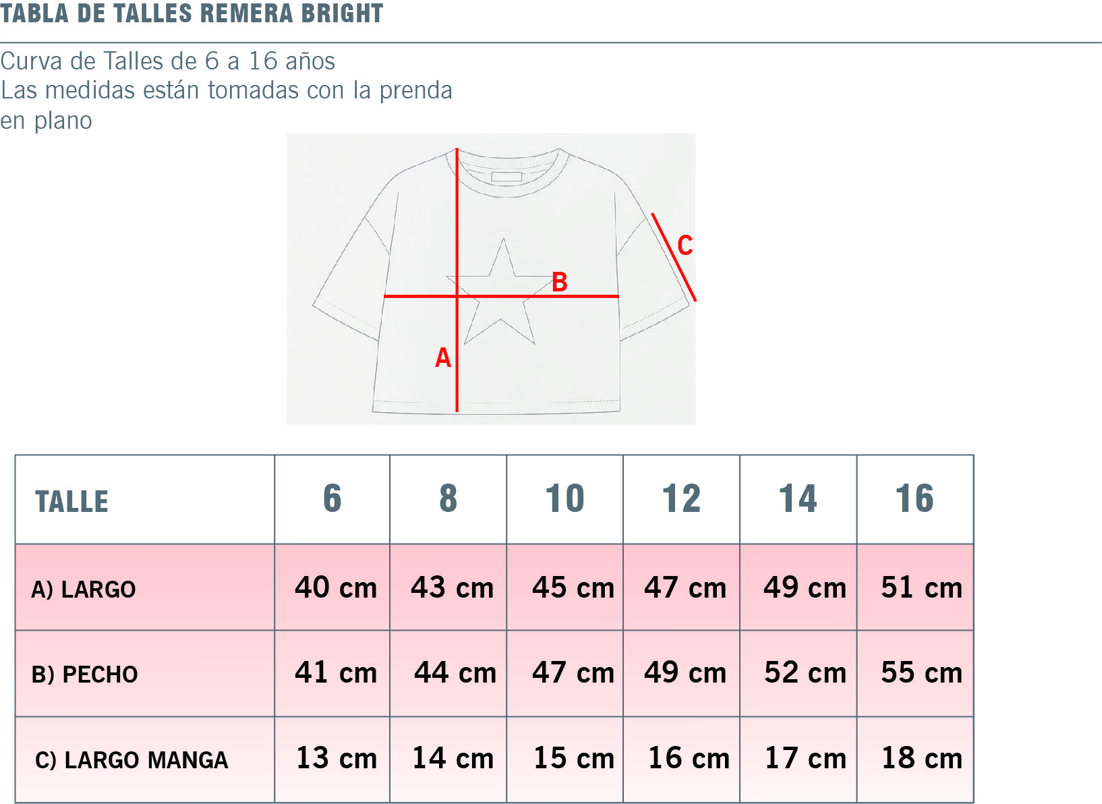The image size is (1102, 804).
Task: Select size 12 column header
Action: coord(682,500)
